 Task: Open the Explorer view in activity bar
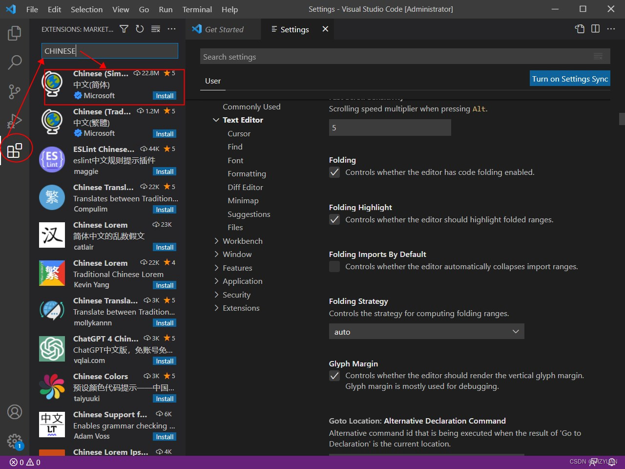pyautogui.click(x=15, y=33)
